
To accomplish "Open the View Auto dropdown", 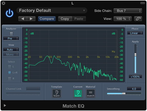I will pyautogui.click(x=11, y=50).
